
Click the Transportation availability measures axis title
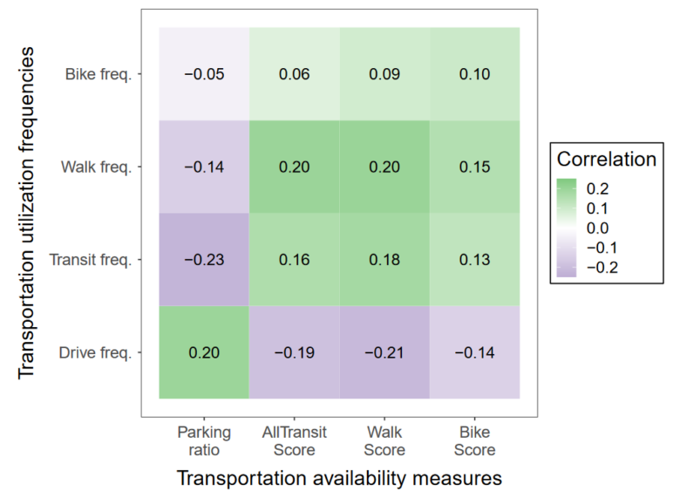(339, 478)
